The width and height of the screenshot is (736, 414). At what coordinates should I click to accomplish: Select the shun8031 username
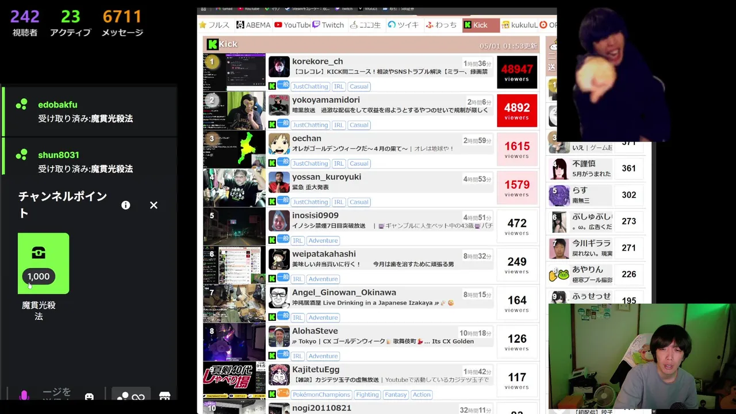tap(59, 155)
